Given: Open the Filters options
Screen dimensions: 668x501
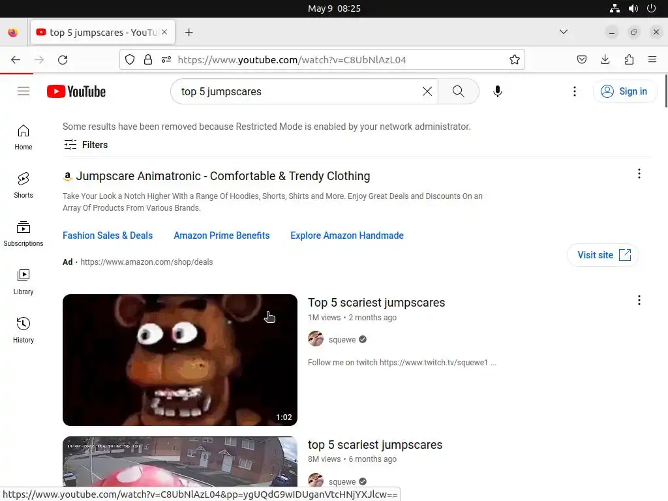Looking at the screenshot, I should click(x=85, y=145).
